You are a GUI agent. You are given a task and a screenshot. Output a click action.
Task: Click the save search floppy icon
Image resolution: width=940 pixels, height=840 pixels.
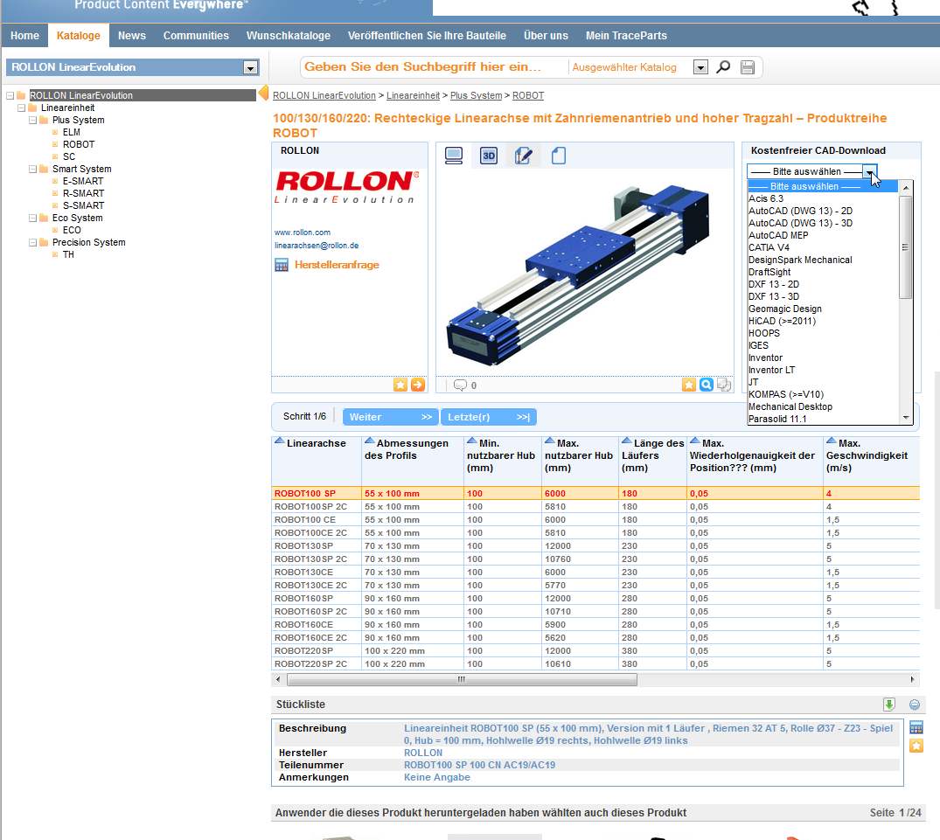[747, 67]
